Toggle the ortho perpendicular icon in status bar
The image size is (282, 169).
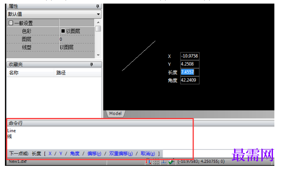tap(163, 162)
